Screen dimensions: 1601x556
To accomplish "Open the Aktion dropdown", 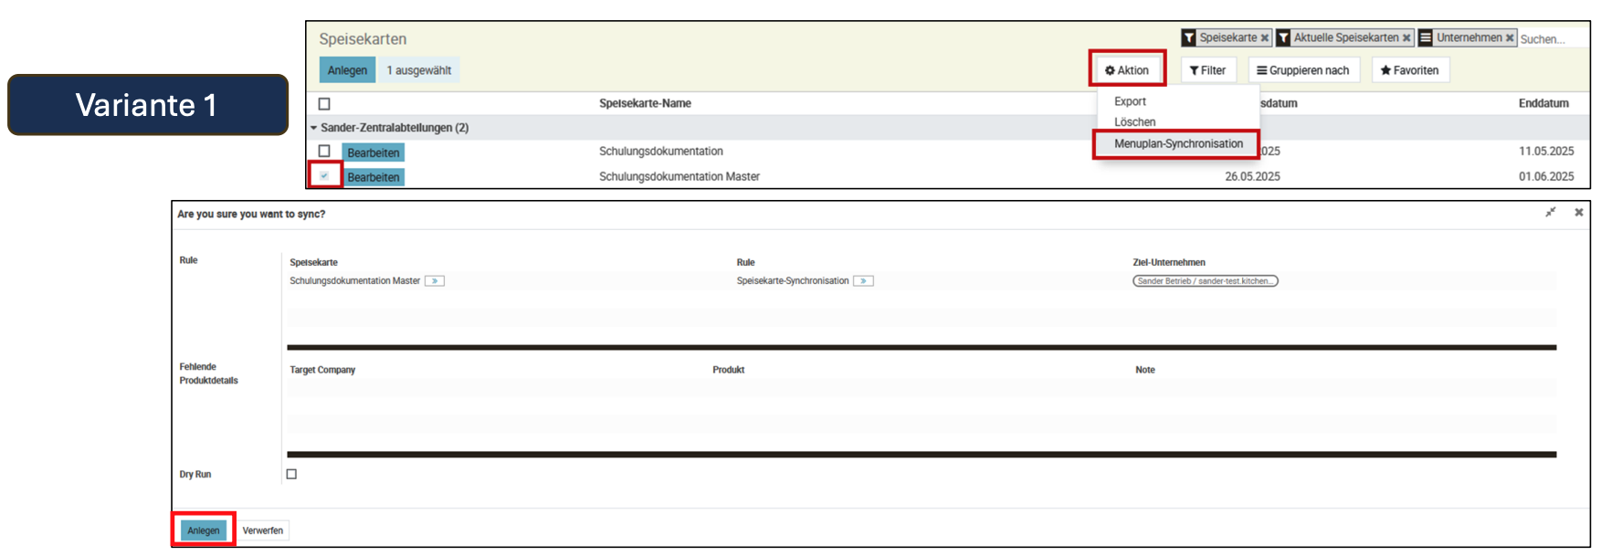I will (x=1127, y=70).
